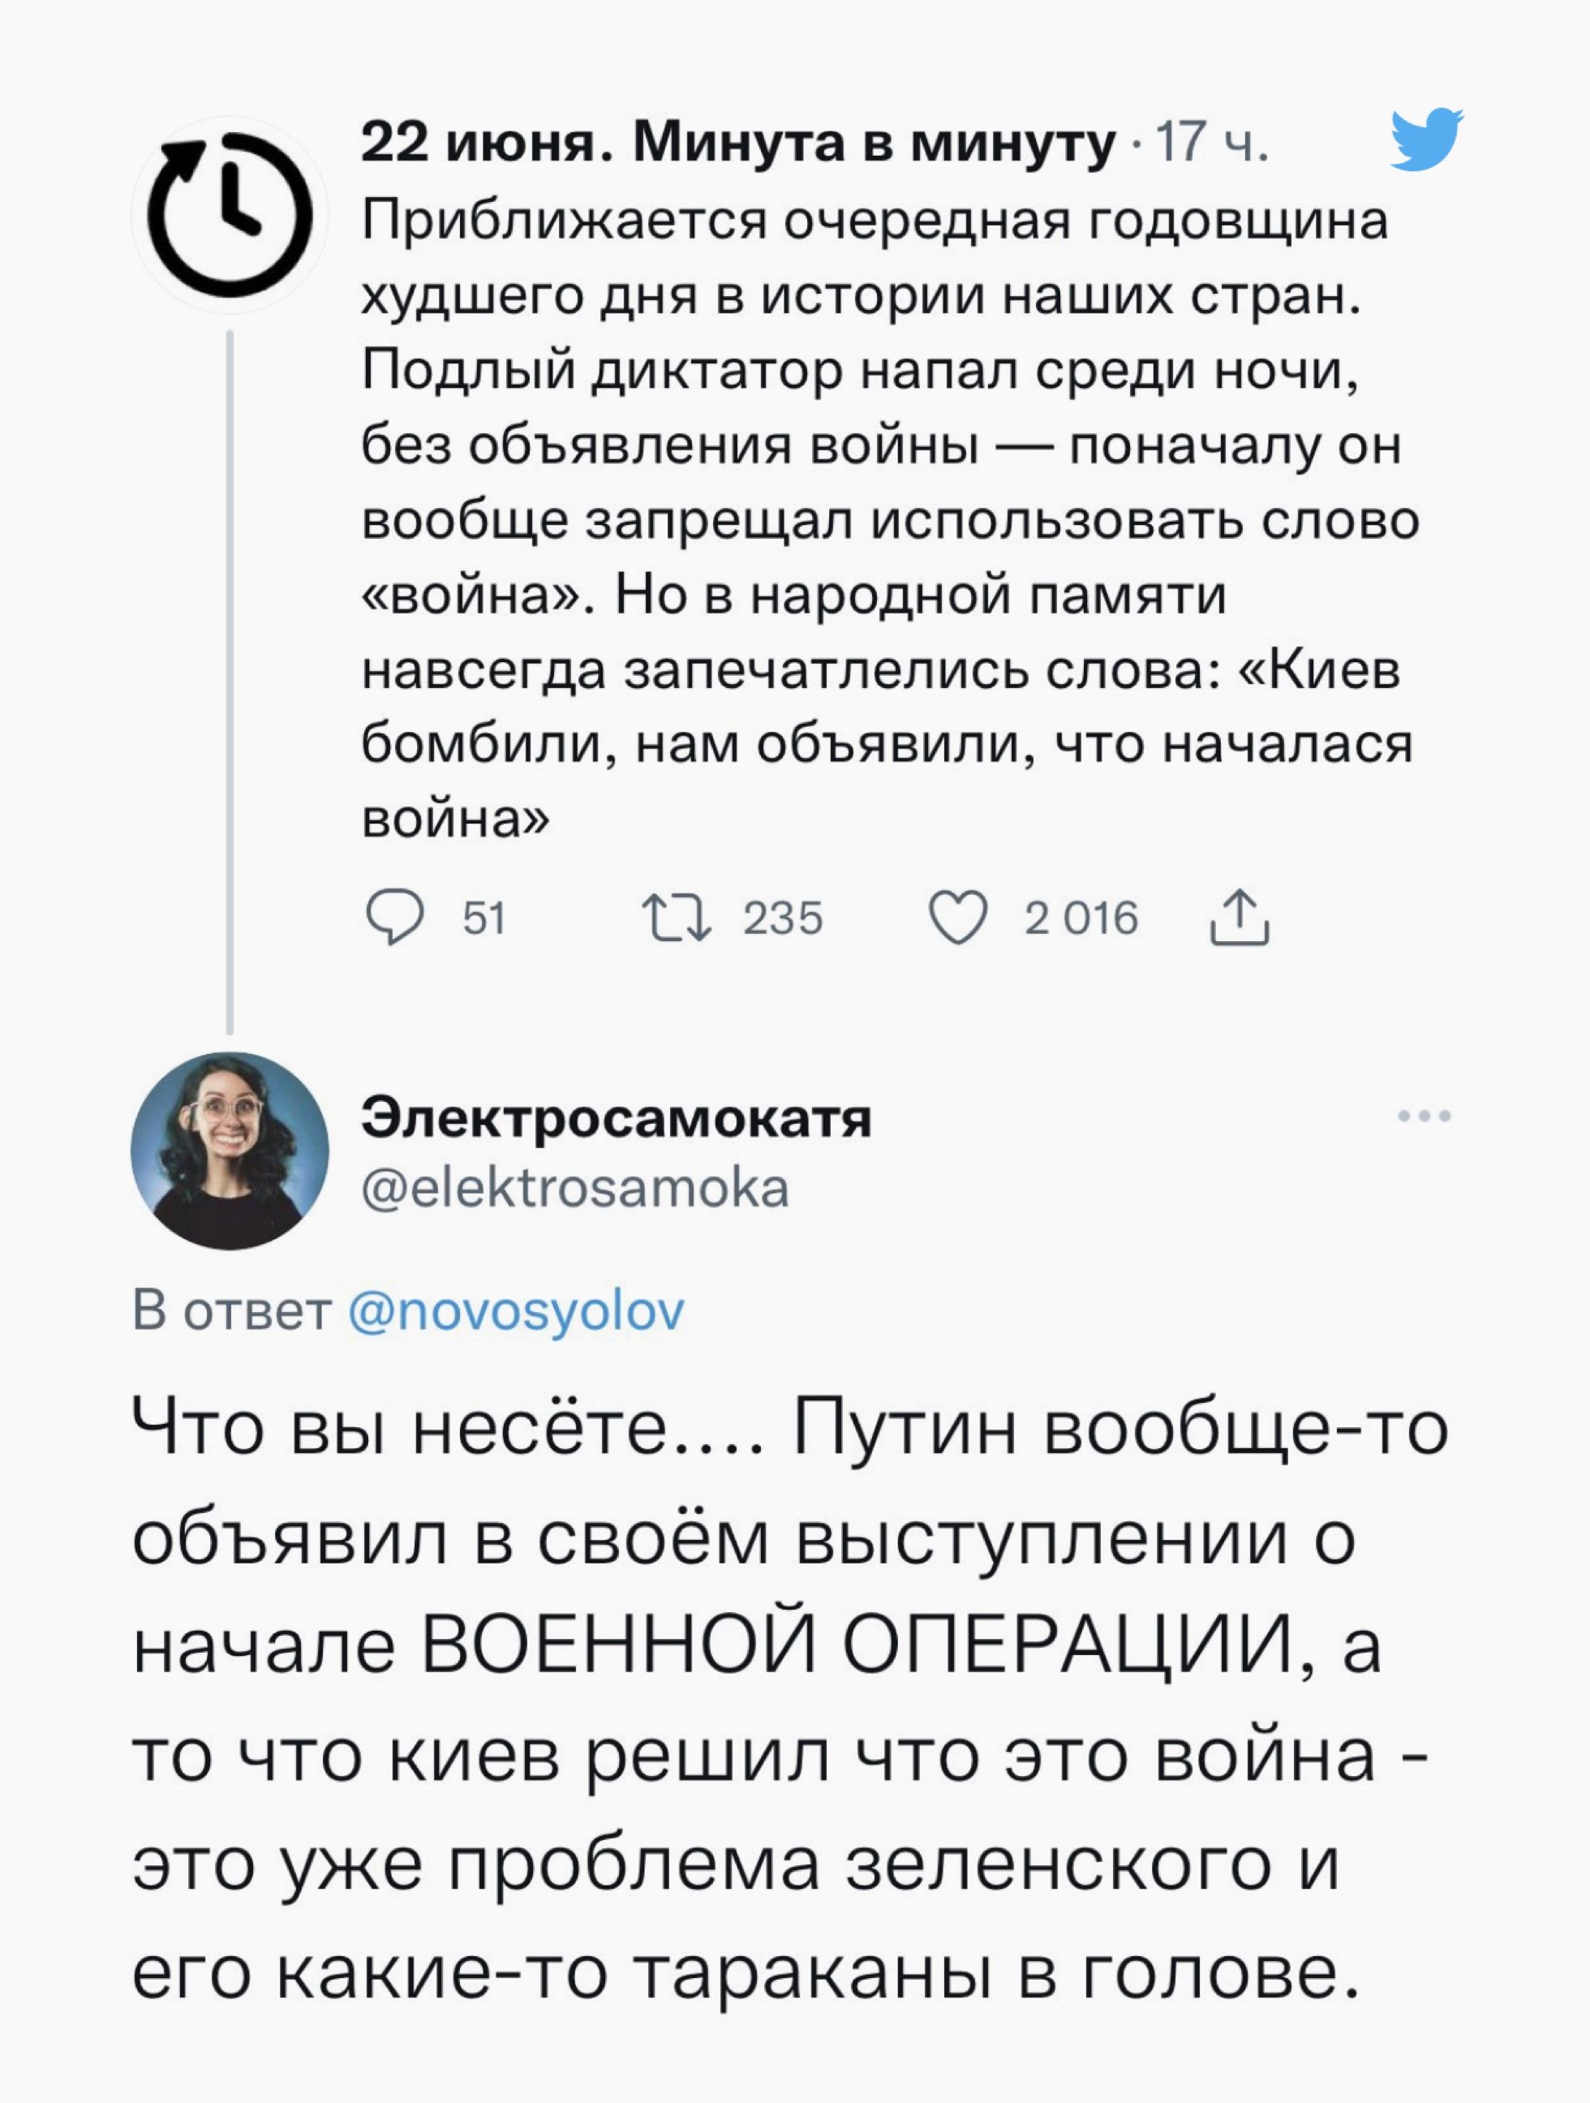Viewport: 1590px width, 2103px height.
Task: Like the tweet with the heart icon
Action: click(957, 918)
